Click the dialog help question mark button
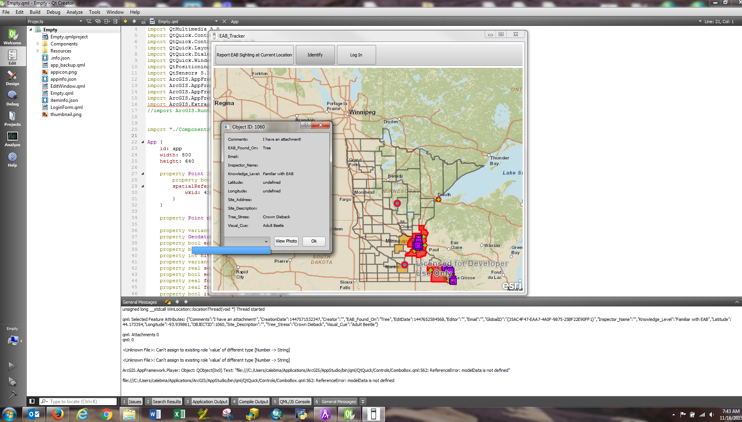 coord(306,125)
